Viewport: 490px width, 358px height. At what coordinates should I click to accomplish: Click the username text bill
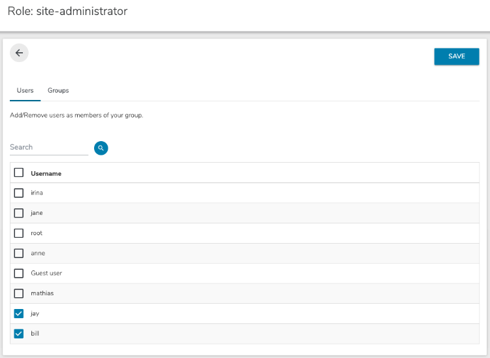[35, 334]
